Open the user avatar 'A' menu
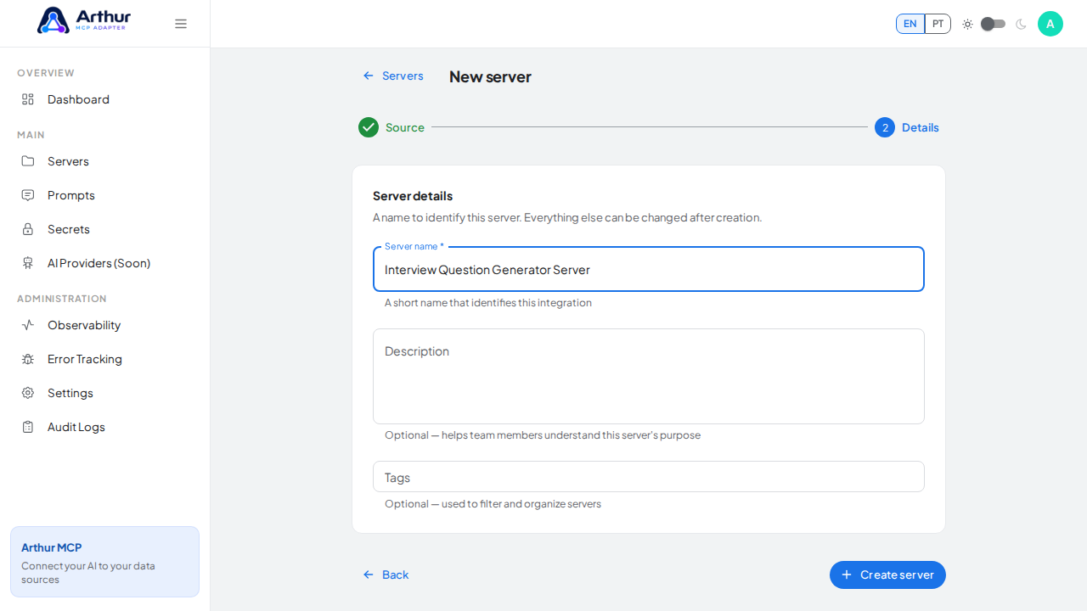The image size is (1087, 611). pyautogui.click(x=1050, y=24)
